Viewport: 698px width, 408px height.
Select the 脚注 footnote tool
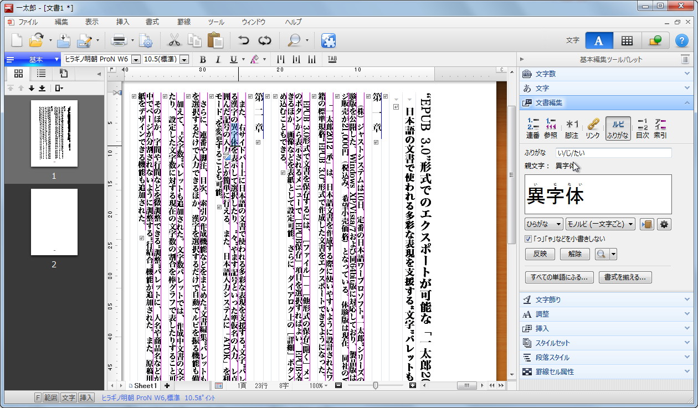(572, 128)
